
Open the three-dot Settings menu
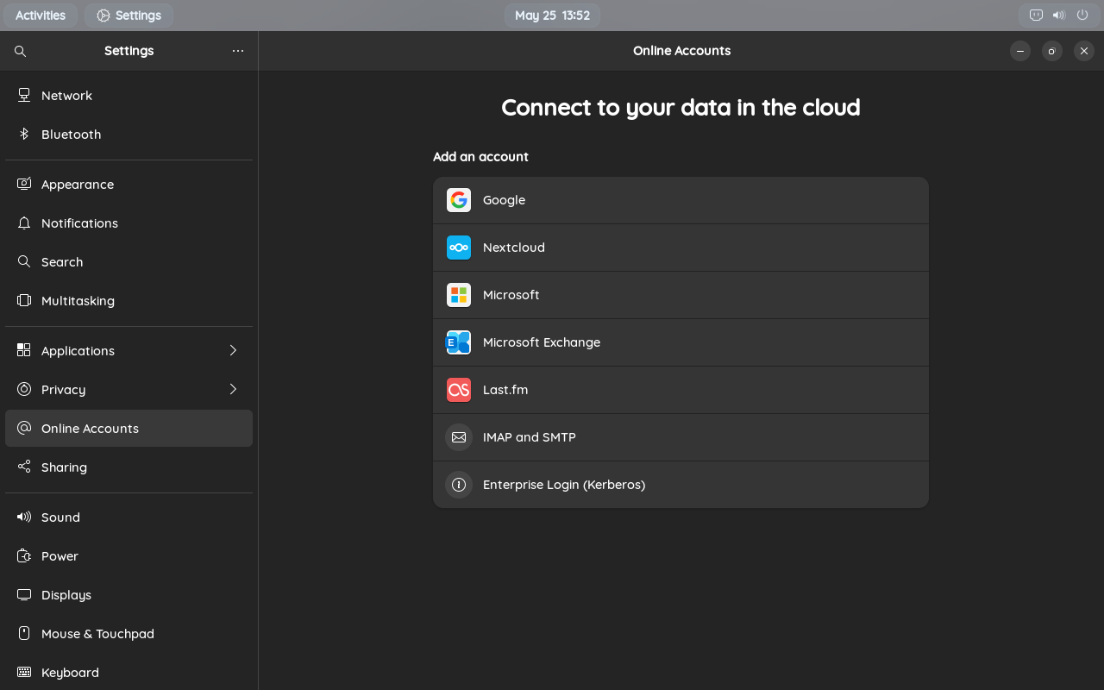coord(238,51)
